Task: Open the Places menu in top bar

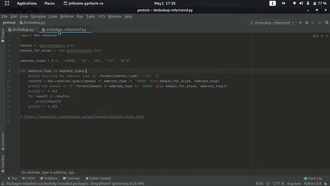Action: [49, 4]
